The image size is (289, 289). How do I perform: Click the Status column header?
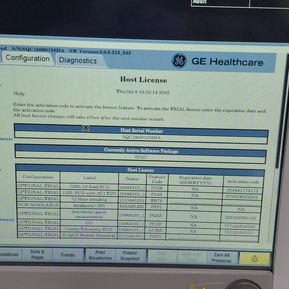(133, 178)
